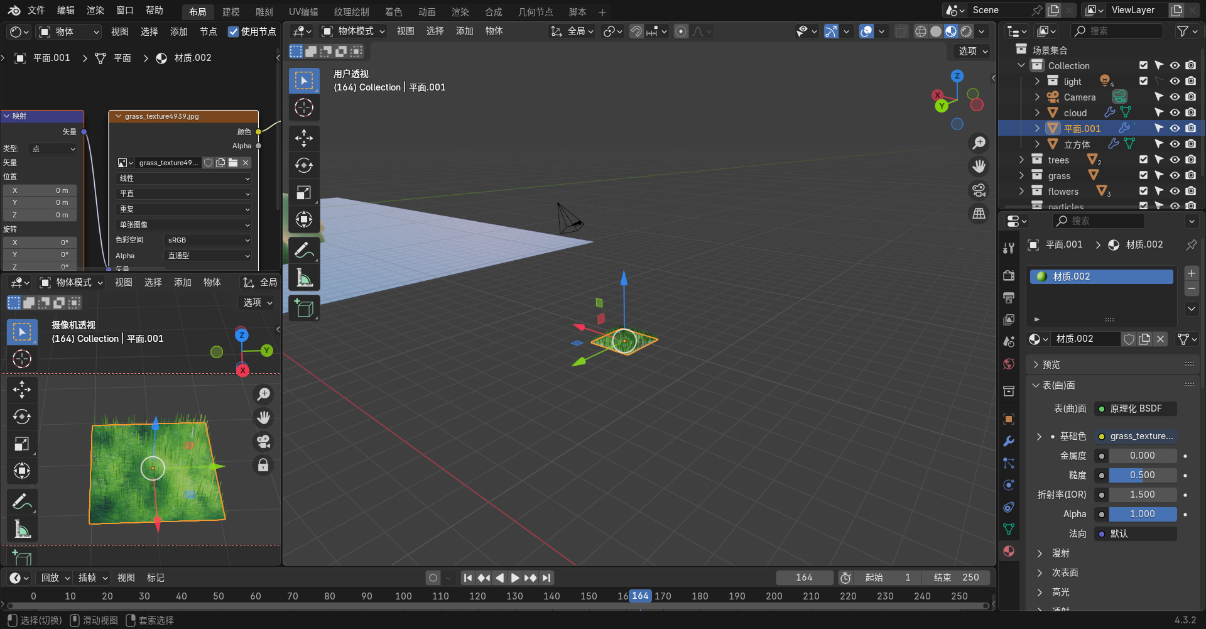Switch to the UV Editing workspace tab
The height and width of the screenshot is (629, 1206).
(303, 12)
